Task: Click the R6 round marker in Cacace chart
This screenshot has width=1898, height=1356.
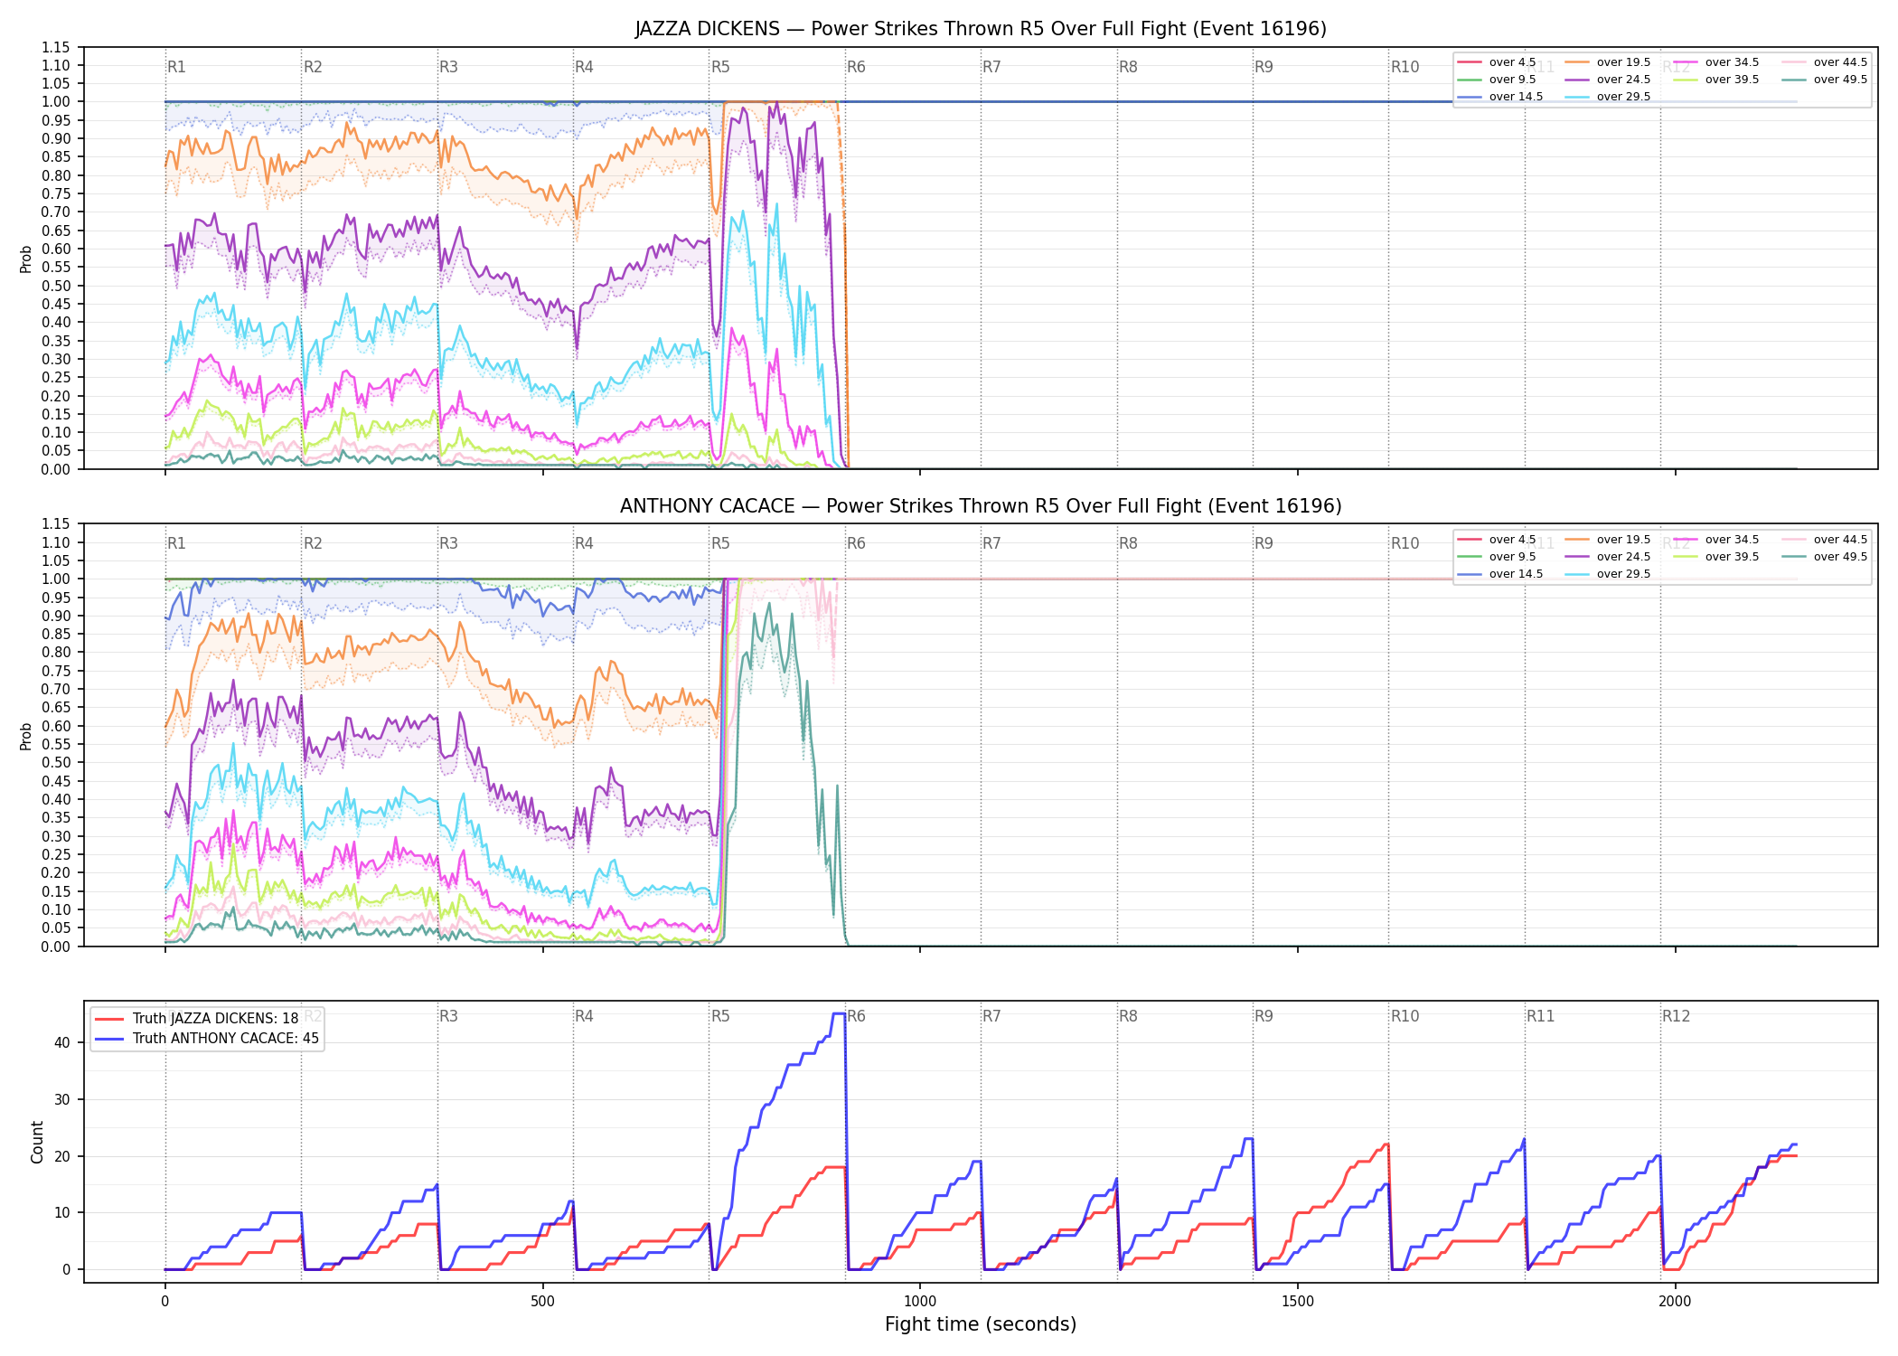Action: click(856, 543)
